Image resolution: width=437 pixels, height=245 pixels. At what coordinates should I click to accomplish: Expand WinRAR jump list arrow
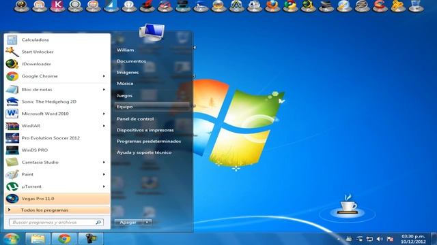point(104,126)
